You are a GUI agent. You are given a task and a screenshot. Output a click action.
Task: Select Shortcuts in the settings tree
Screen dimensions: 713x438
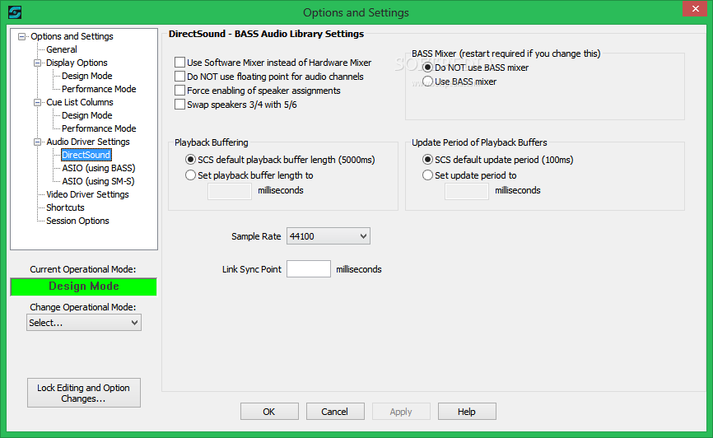[x=65, y=207]
